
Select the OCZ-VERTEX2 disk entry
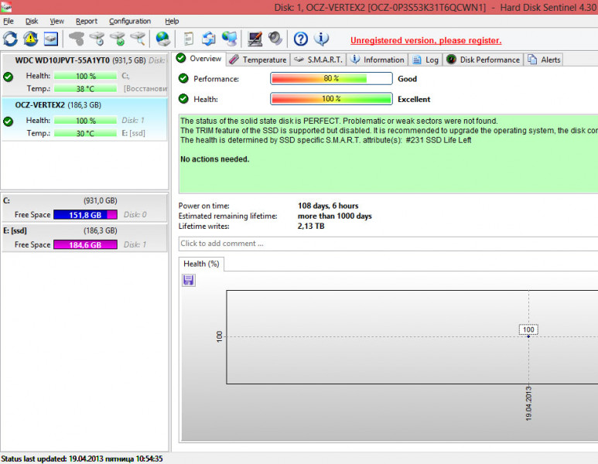pyautogui.click(x=84, y=119)
